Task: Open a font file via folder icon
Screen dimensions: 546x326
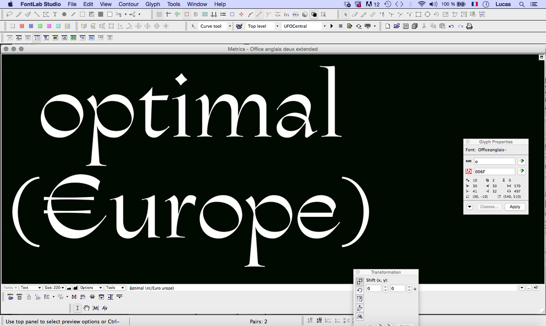Action: click(397, 26)
